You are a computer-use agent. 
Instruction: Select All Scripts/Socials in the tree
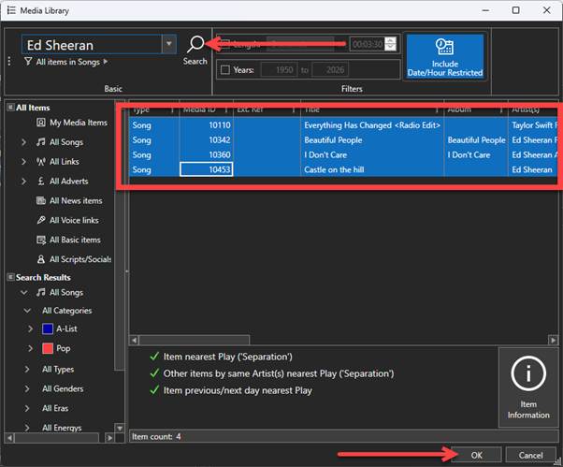tap(80, 259)
